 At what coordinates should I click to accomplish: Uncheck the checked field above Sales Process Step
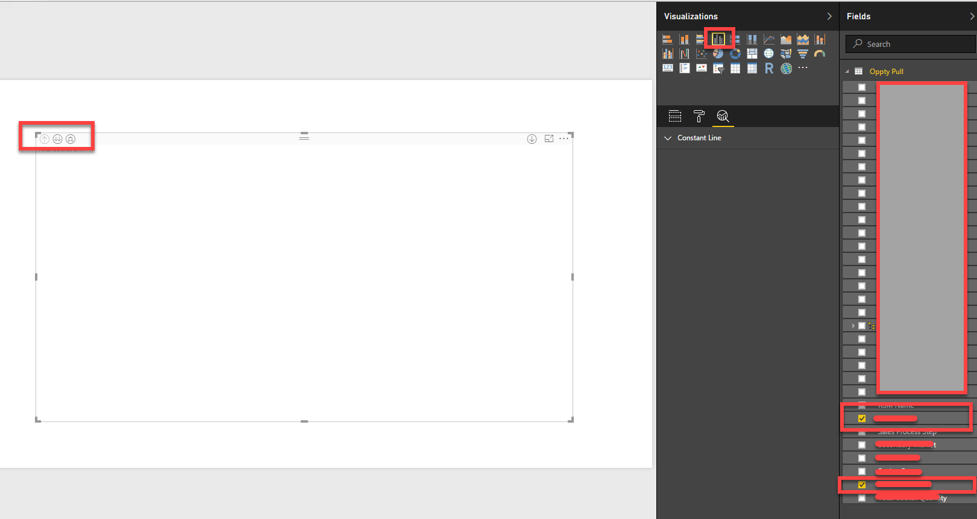click(862, 418)
